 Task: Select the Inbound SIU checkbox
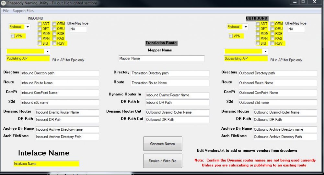click(40, 43)
